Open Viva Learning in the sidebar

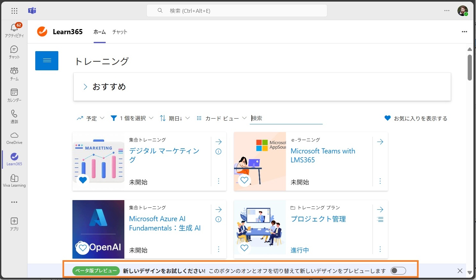click(x=14, y=180)
